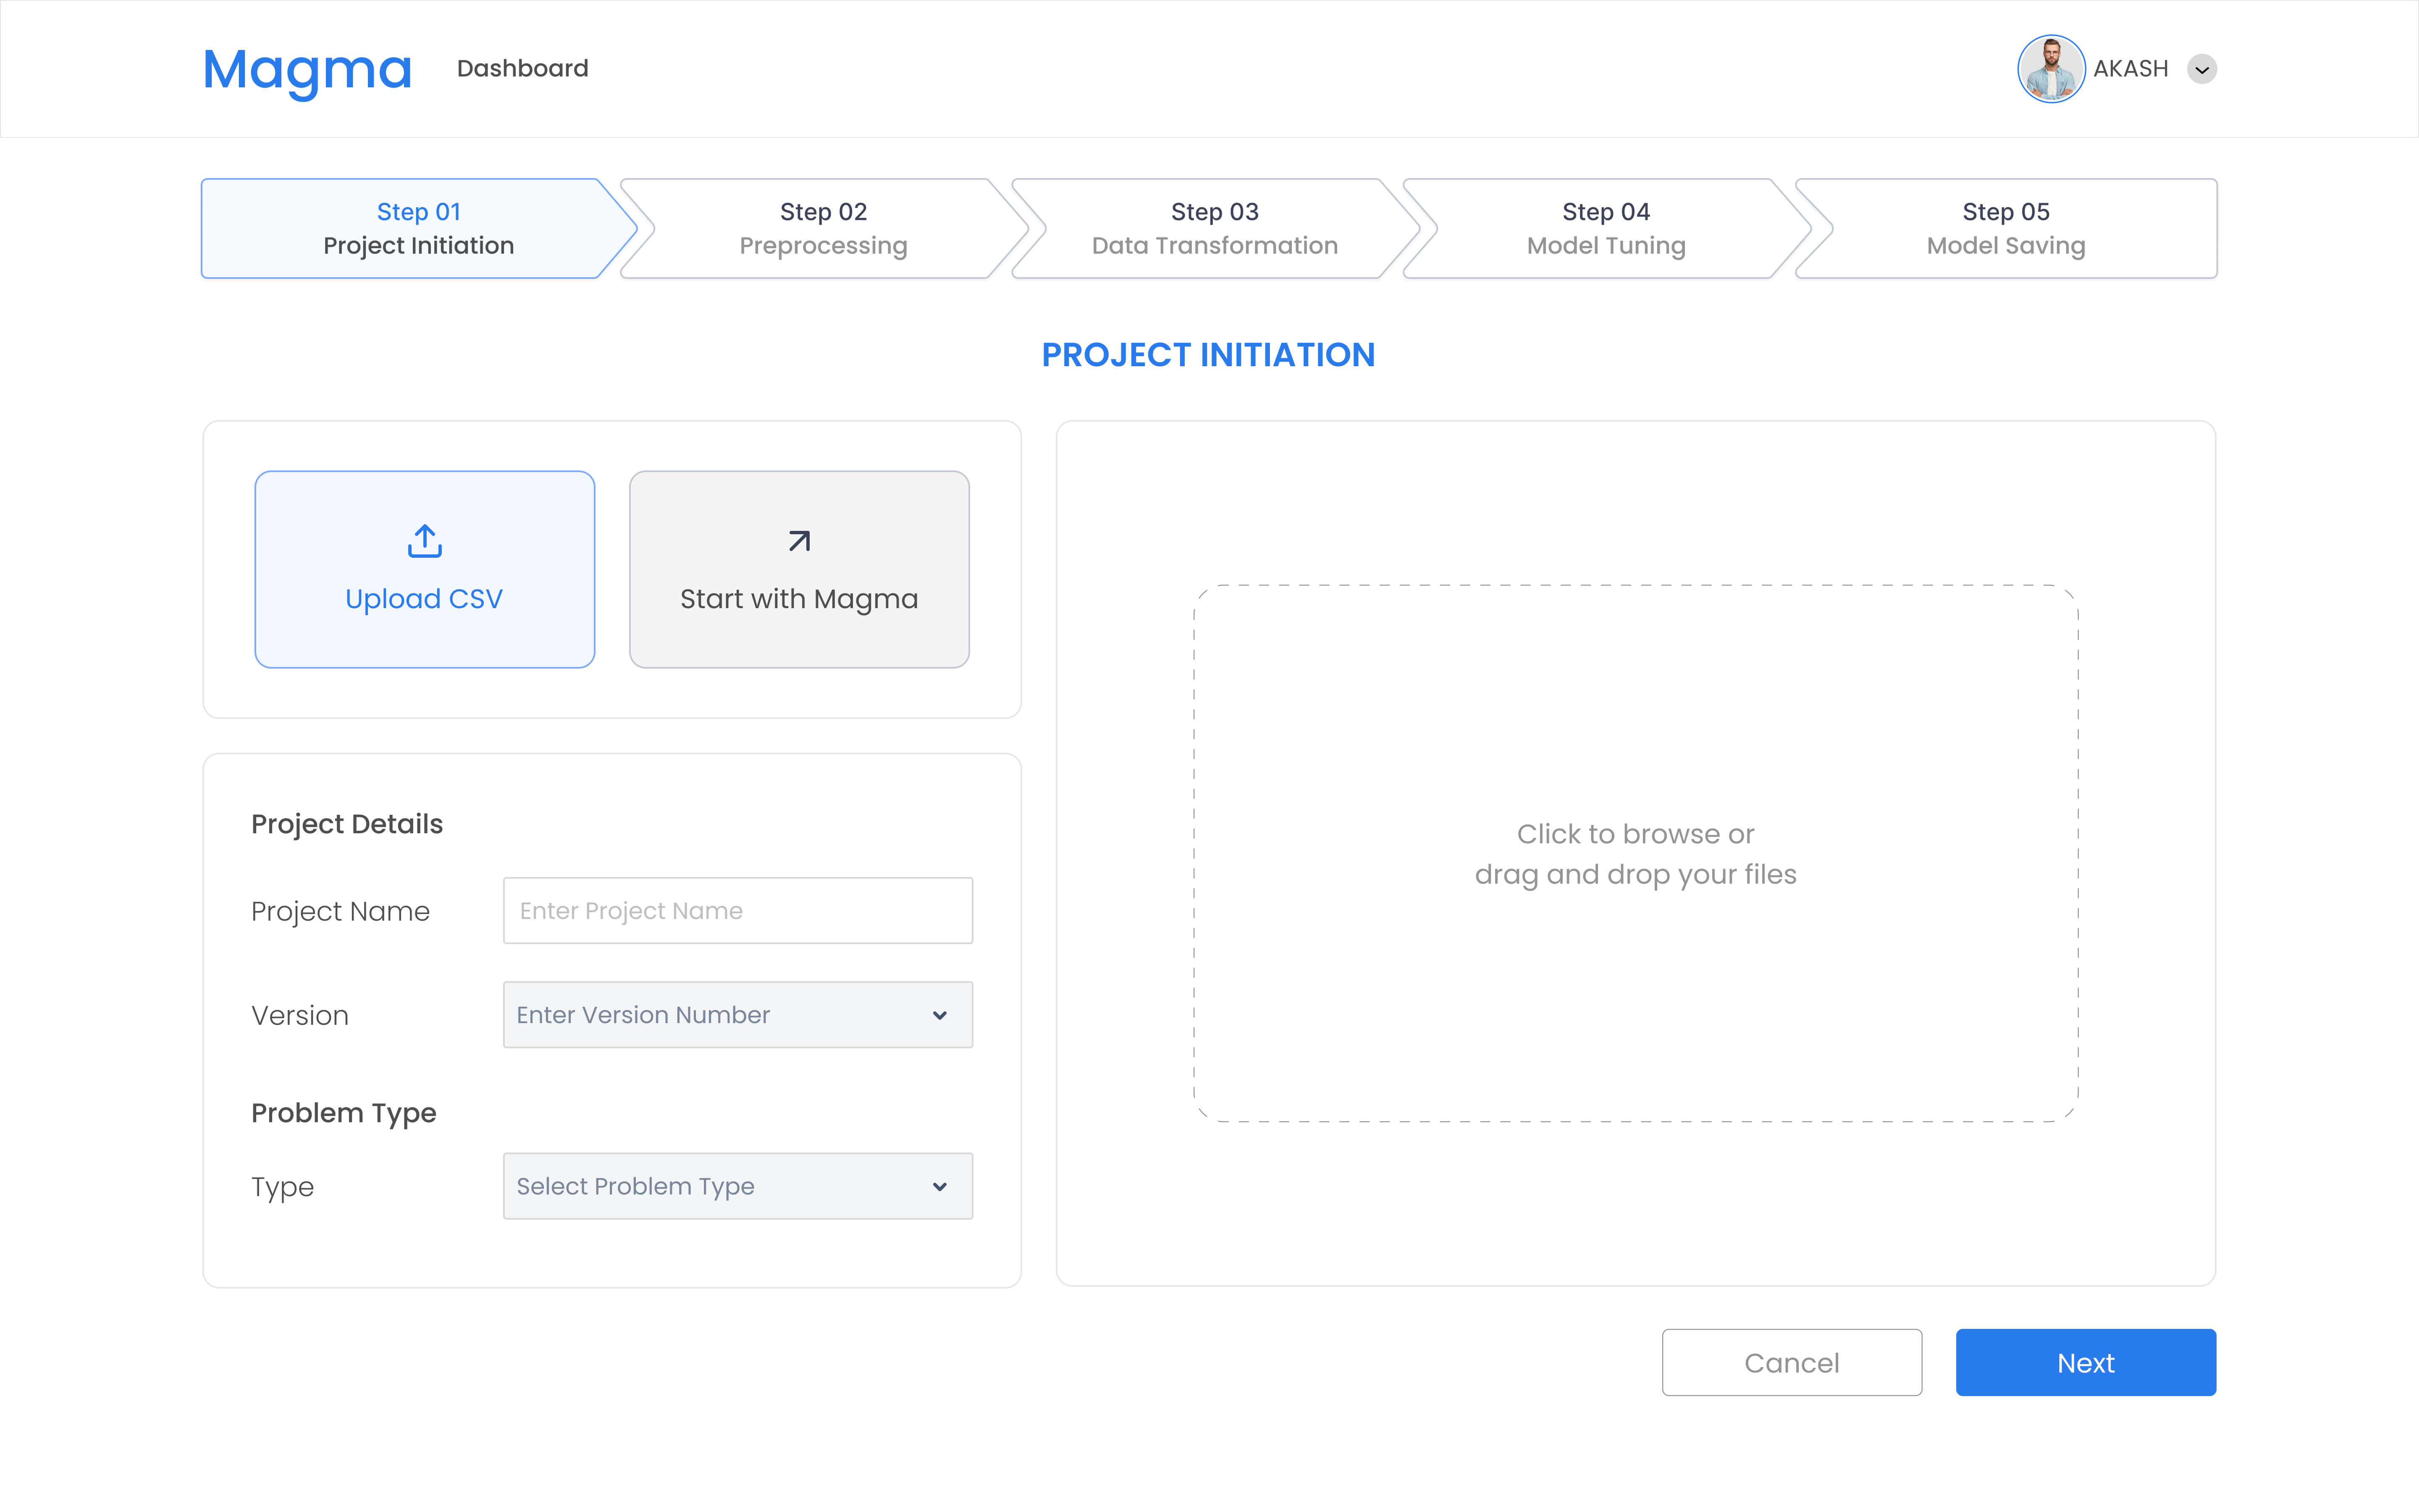Open the Dashboard menu item
Image resolution: width=2419 pixels, height=1512 pixels.
(x=523, y=68)
